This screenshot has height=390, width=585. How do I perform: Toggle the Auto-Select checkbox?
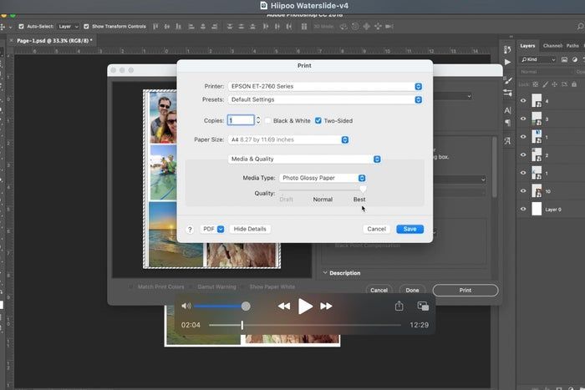coord(21,27)
